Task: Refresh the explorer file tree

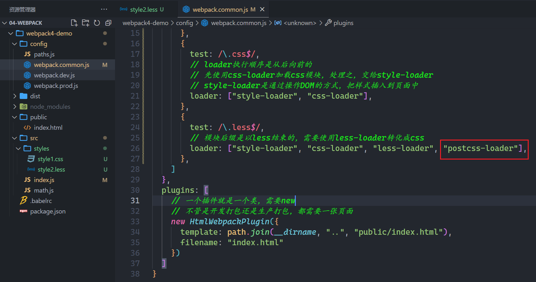Action: point(97,23)
